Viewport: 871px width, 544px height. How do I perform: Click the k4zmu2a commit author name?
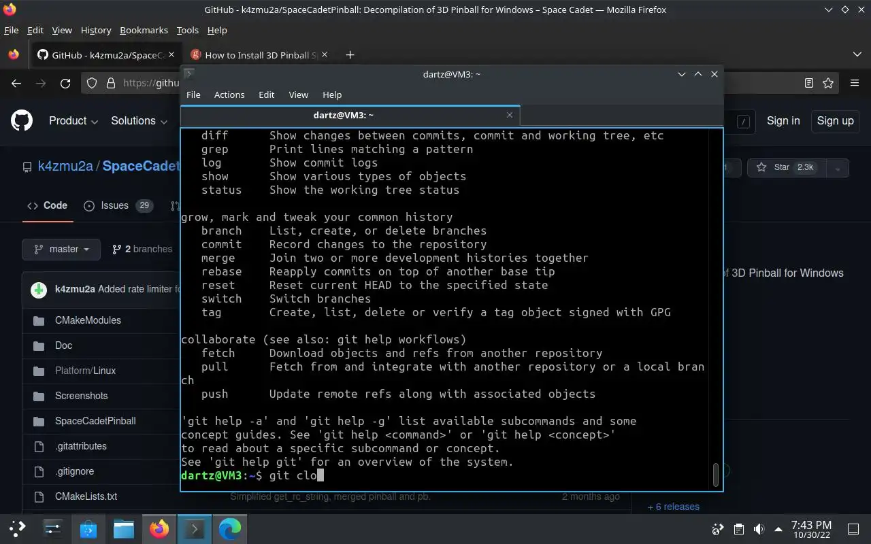click(x=75, y=289)
